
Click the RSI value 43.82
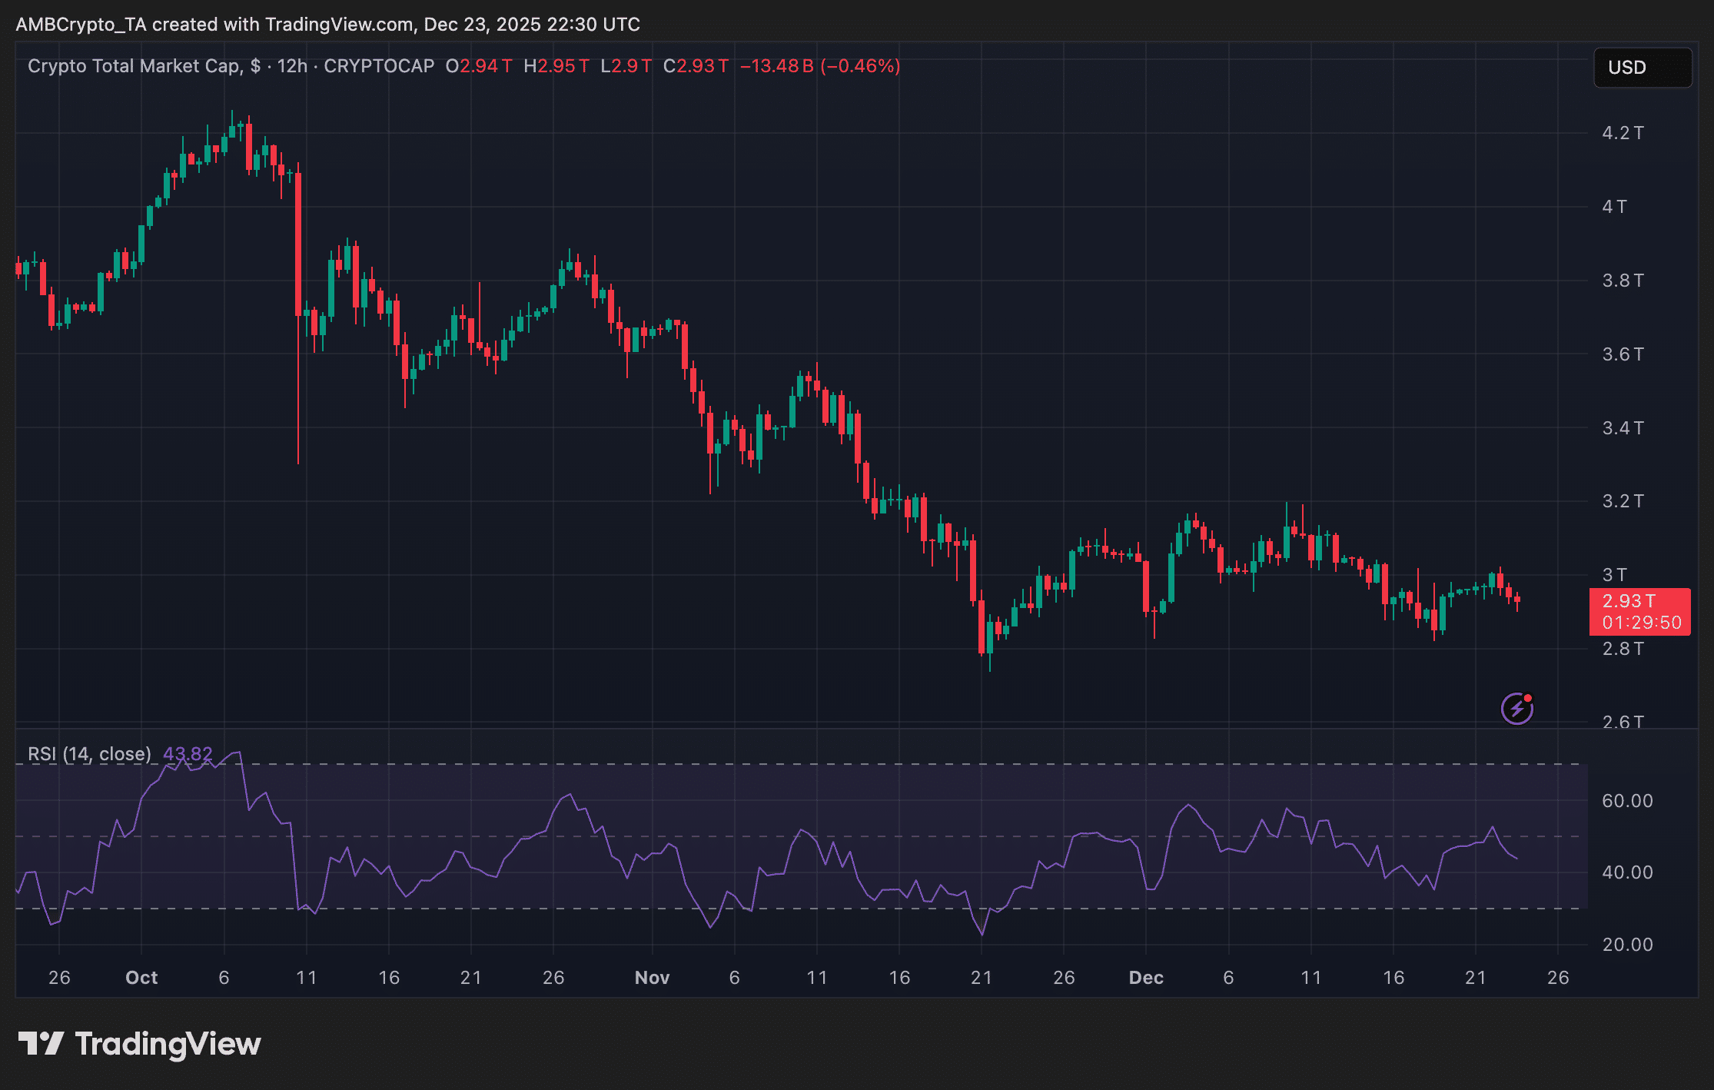tap(188, 754)
